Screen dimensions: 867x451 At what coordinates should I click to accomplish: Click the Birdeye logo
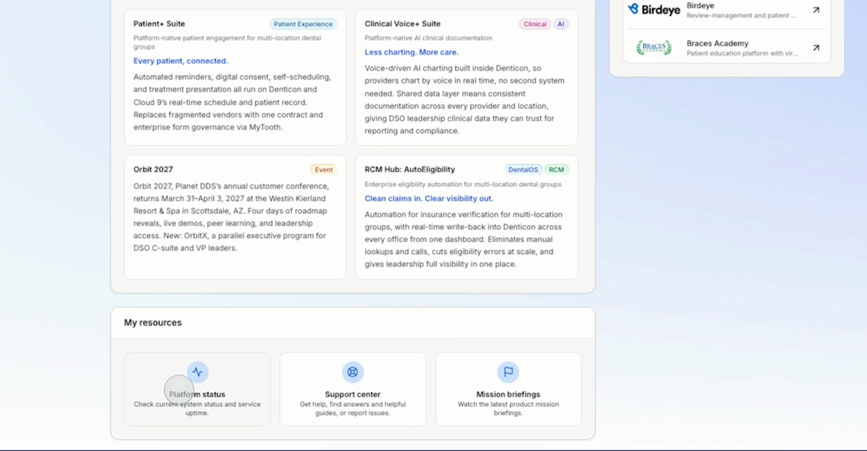pos(654,9)
